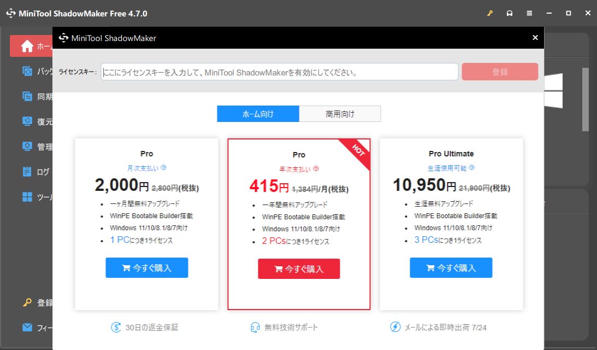Viewport: 597px width, 350px height.
Task: Click the lightning icon for メールによる即時出荷
Action: coord(395,326)
